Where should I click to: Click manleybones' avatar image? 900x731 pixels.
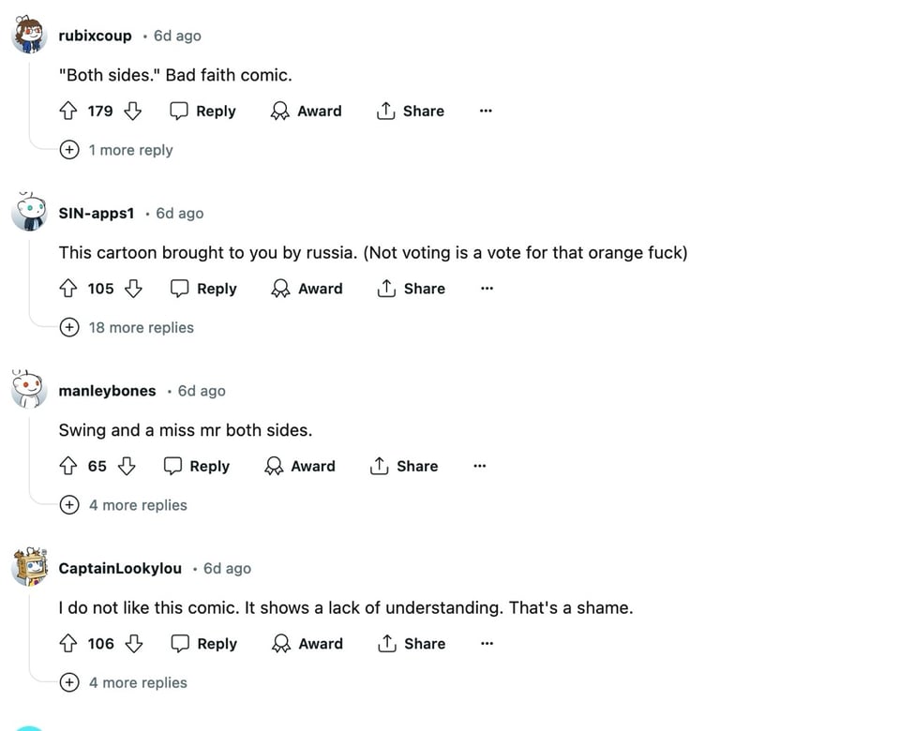[28, 389]
